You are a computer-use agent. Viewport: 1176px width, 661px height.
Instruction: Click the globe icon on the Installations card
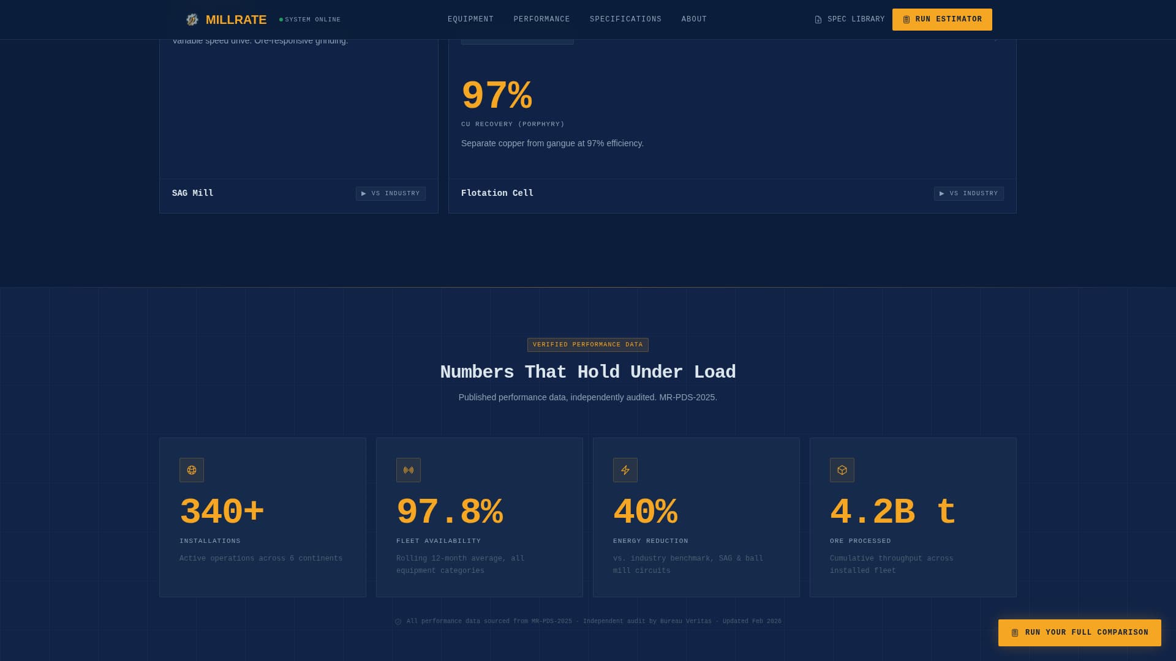click(x=192, y=470)
